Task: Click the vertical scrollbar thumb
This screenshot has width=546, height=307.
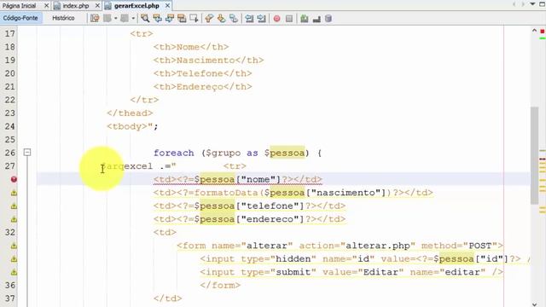Action: click(x=534, y=155)
